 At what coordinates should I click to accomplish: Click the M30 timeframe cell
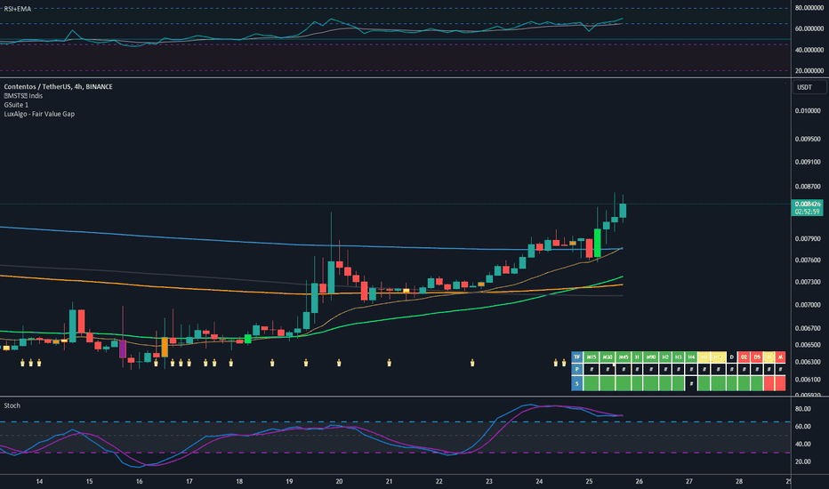(607, 357)
